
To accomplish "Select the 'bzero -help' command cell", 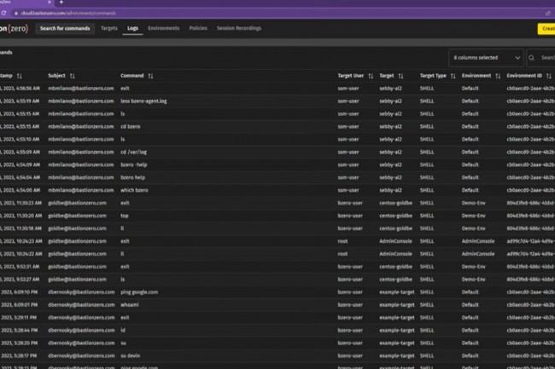I will pyautogui.click(x=134, y=164).
